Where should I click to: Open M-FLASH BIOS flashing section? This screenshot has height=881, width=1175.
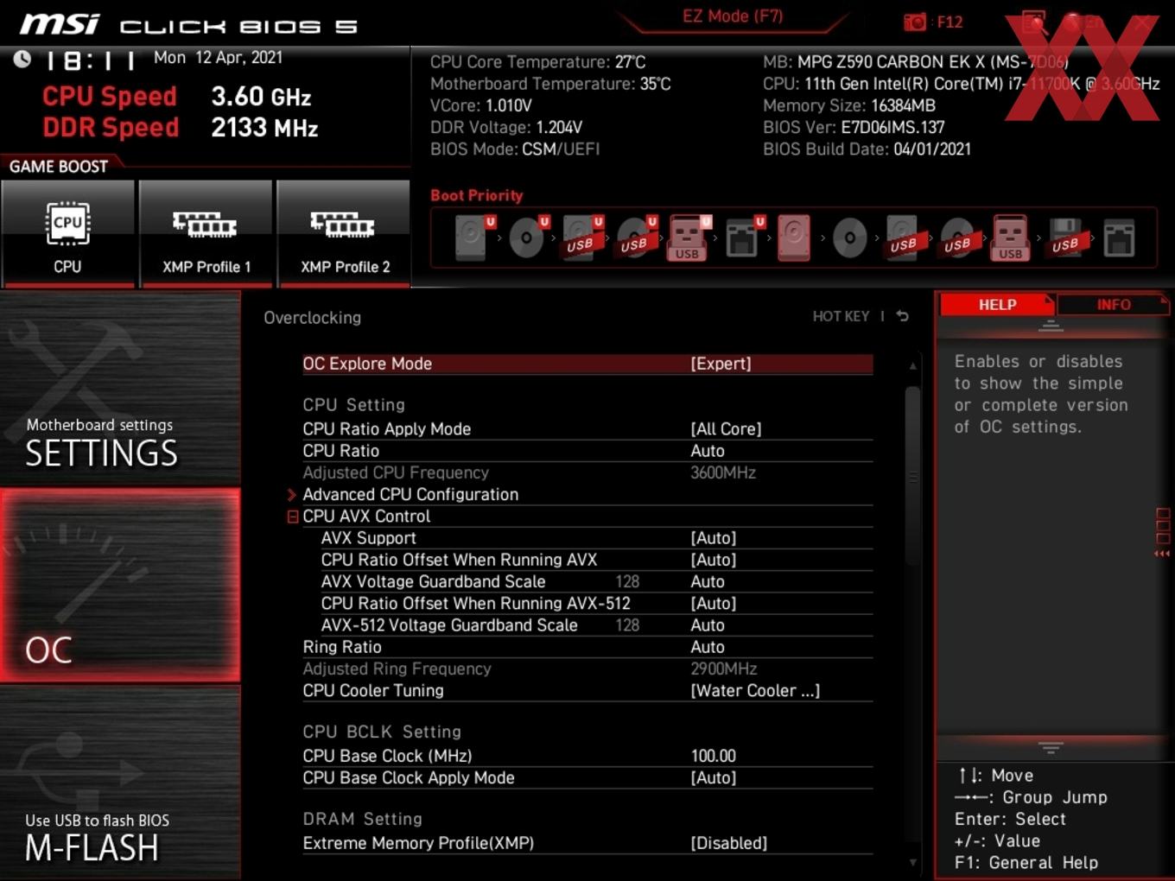[120, 783]
